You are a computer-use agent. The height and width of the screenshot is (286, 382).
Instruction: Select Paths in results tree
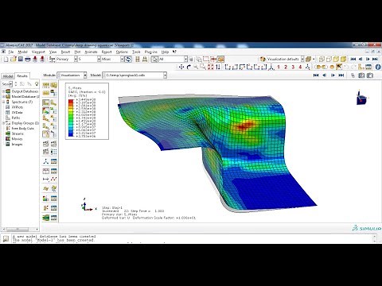(x=16, y=118)
